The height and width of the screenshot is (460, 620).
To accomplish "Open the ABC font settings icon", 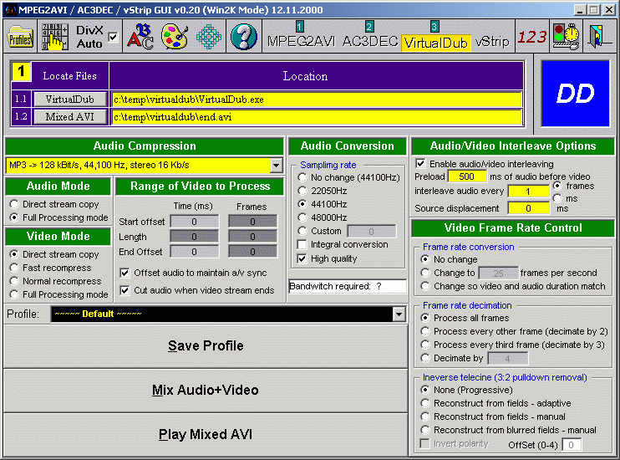I will [140, 37].
